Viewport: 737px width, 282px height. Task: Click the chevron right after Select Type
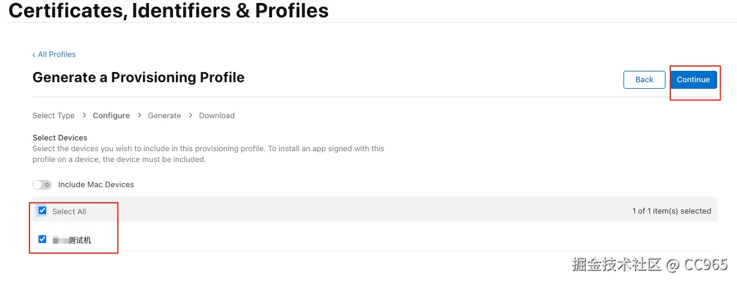click(x=83, y=116)
